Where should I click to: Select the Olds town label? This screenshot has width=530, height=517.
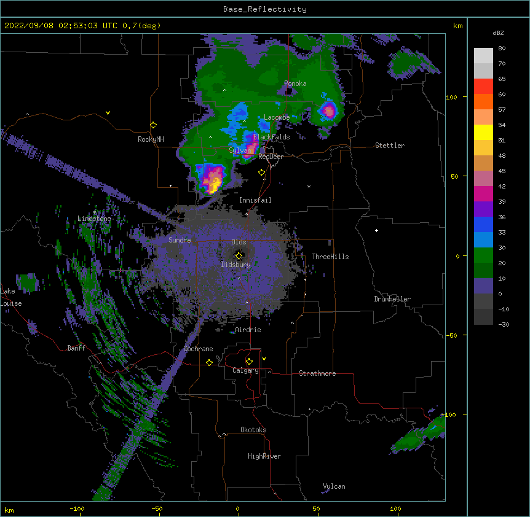click(x=239, y=242)
